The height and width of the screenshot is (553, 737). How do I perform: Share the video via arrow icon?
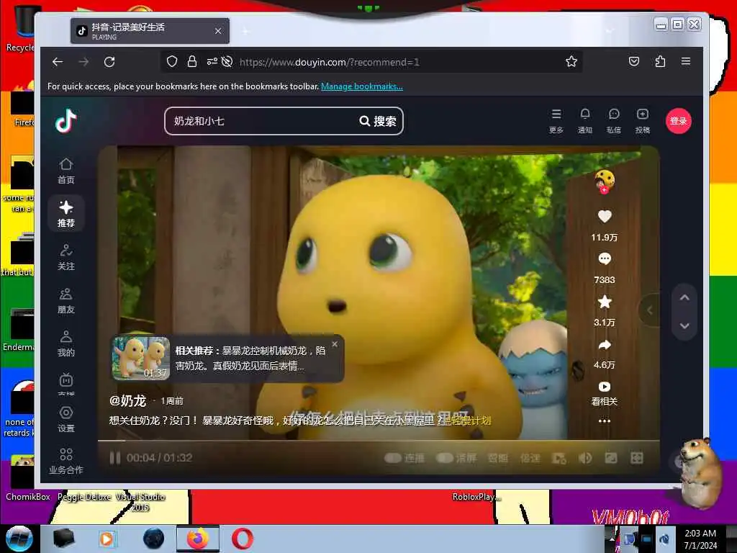605,345
